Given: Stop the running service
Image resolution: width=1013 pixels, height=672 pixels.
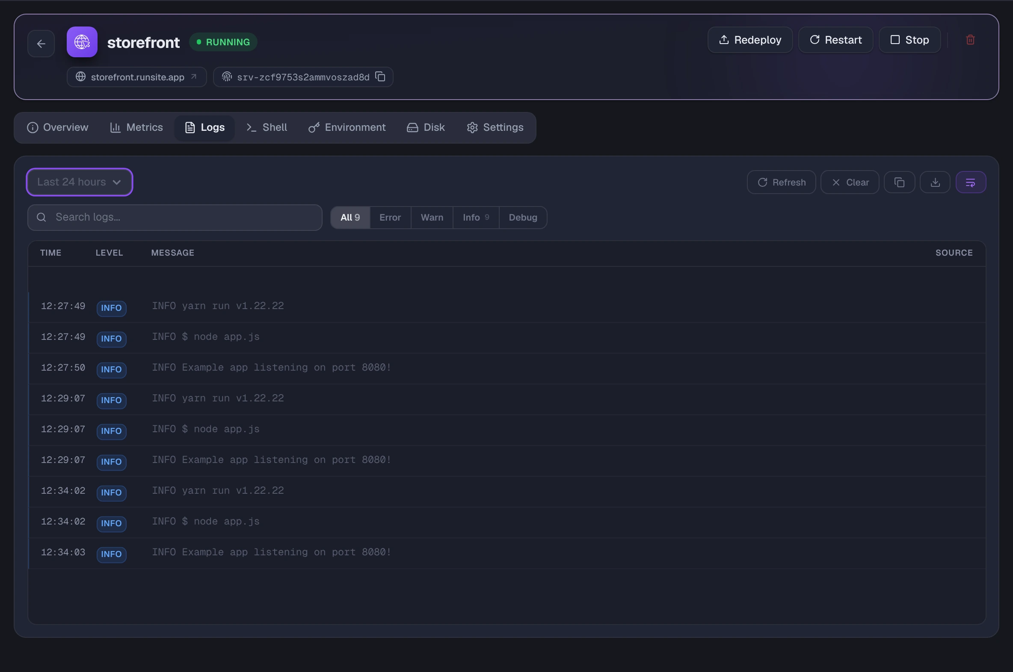Looking at the screenshot, I should tap(909, 40).
